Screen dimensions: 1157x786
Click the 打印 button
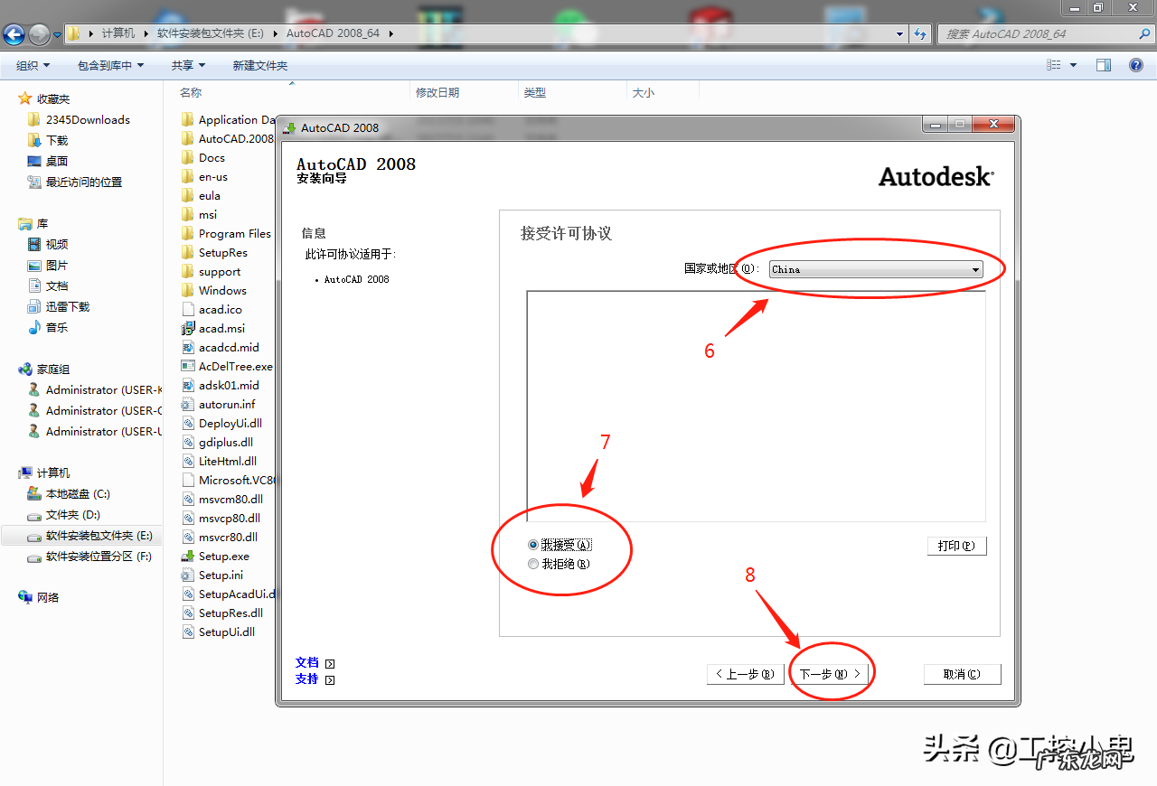[955, 546]
